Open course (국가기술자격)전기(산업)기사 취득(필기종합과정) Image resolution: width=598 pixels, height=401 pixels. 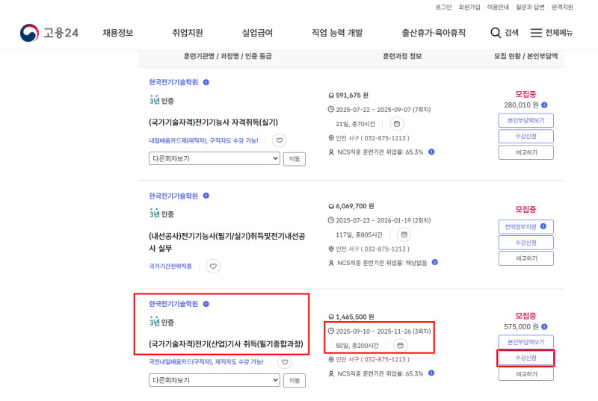click(226, 344)
